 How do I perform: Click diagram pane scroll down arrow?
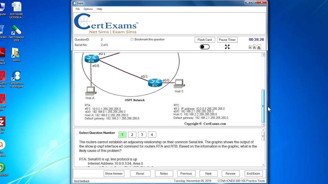coord(263,124)
